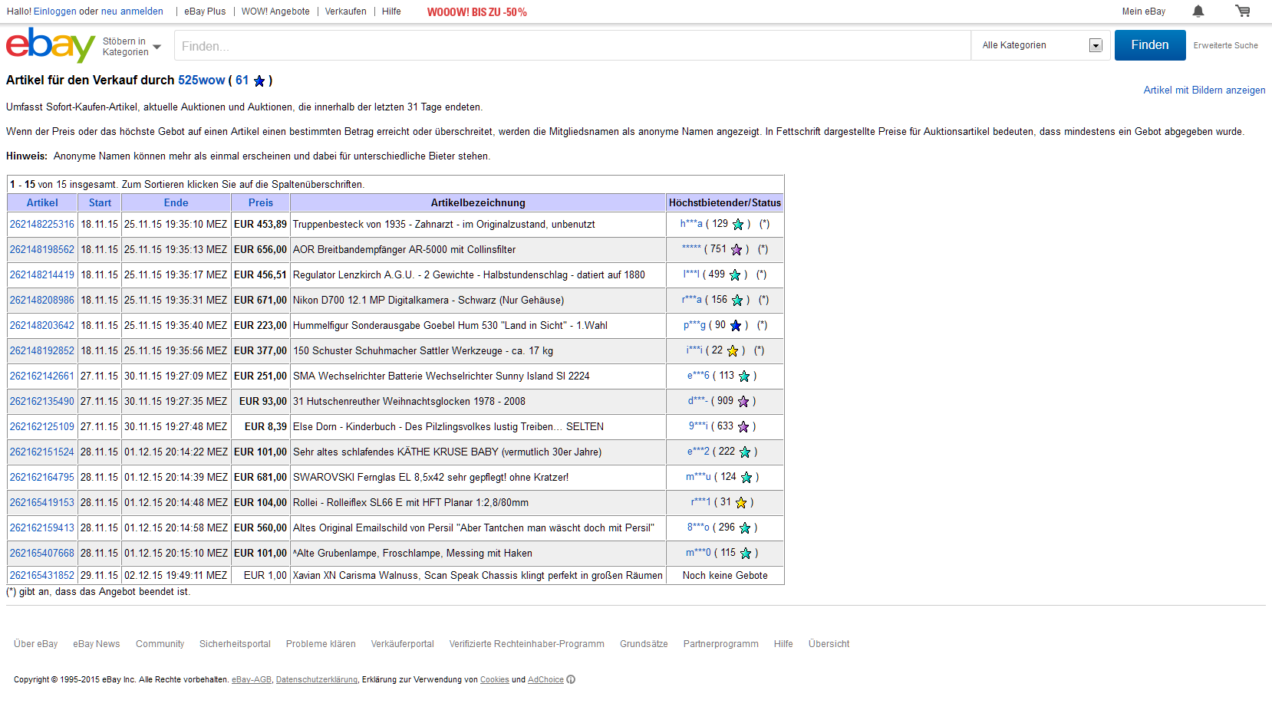1272x723 pixels.
Task: Open the Mein eBay menu
Action: click(1143, 12)
